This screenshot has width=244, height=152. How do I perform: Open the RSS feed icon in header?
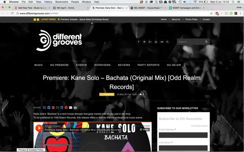coord(167,42)
